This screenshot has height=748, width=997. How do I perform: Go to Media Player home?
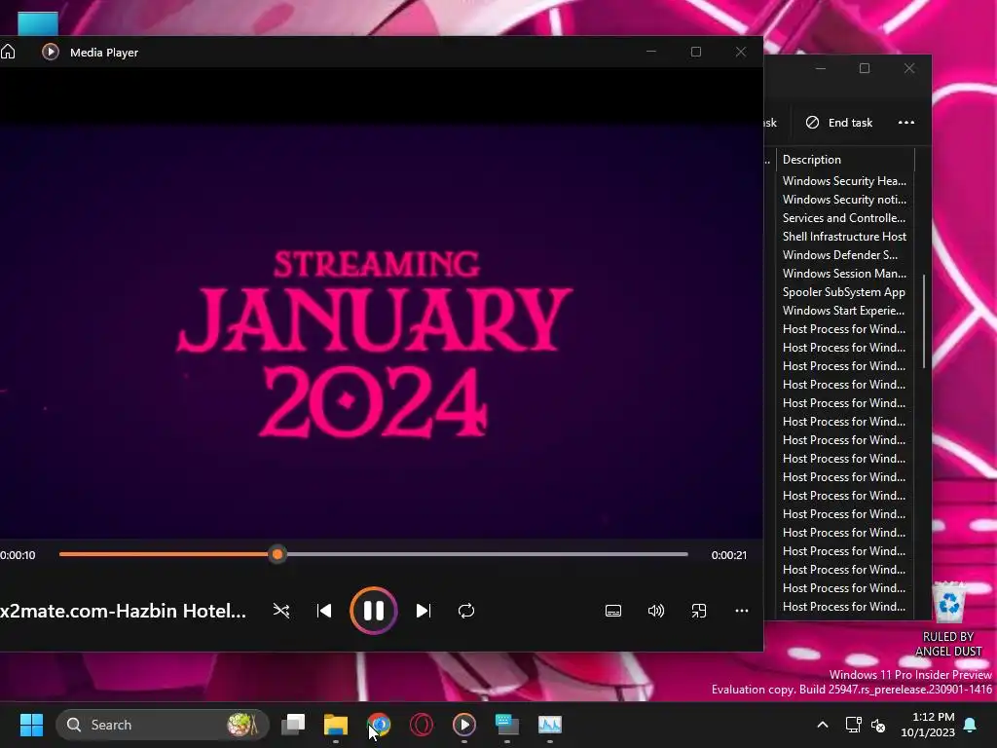pyautogui.click(x=8, y=52)
